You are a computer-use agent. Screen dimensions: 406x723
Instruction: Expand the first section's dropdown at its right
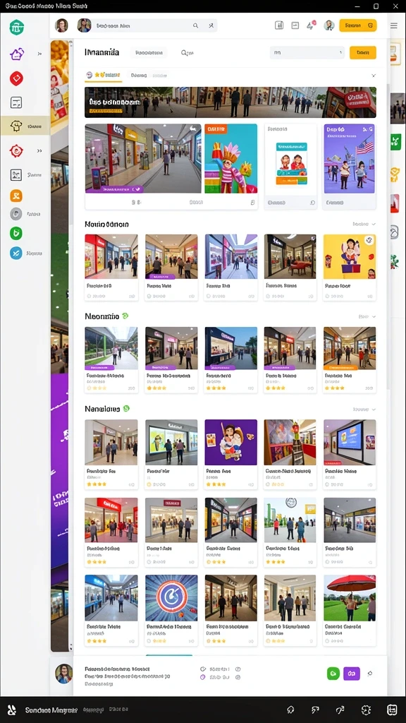pos(364,224)
